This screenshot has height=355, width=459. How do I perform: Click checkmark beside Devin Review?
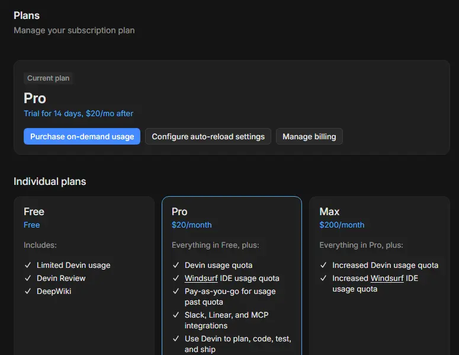(x=28, y=279)
